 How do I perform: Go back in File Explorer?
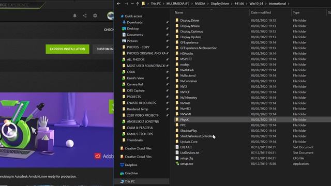click(118, 4)
